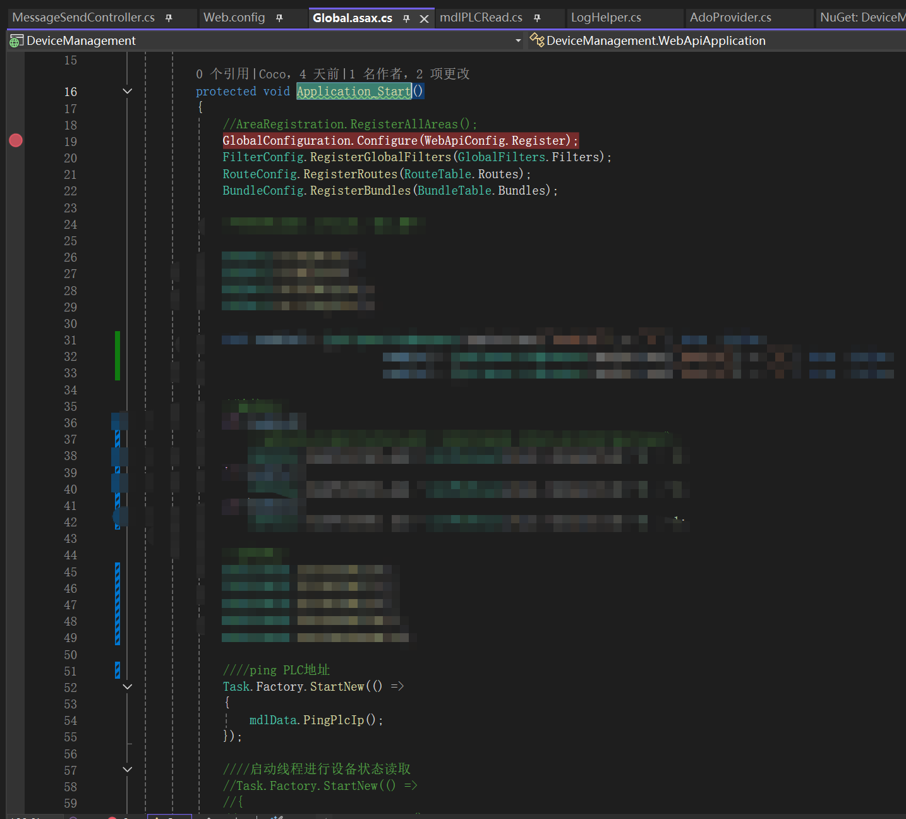Screen dimensions: 906x819
Task: Switch to the Web.config tab
Action: click(234, 18)
